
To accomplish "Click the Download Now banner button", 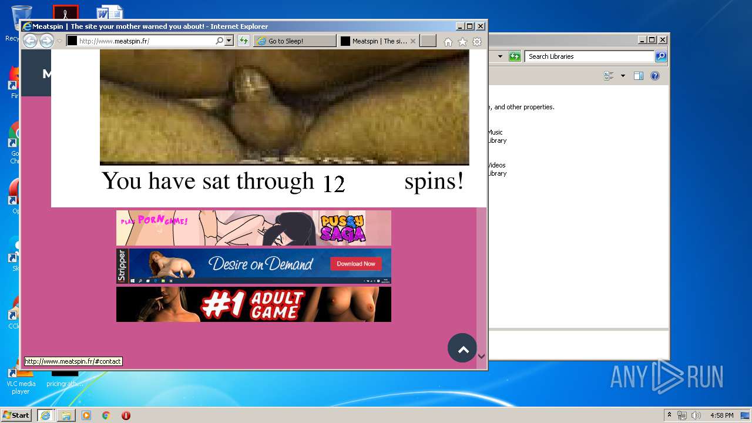I will (356, 264).
